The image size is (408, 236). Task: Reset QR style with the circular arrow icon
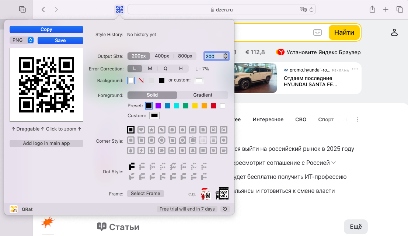point(225,209)
